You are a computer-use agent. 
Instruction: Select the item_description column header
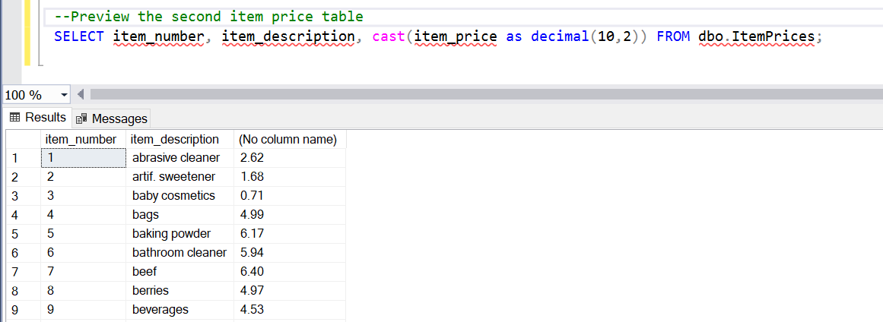[x=179, y=139]
